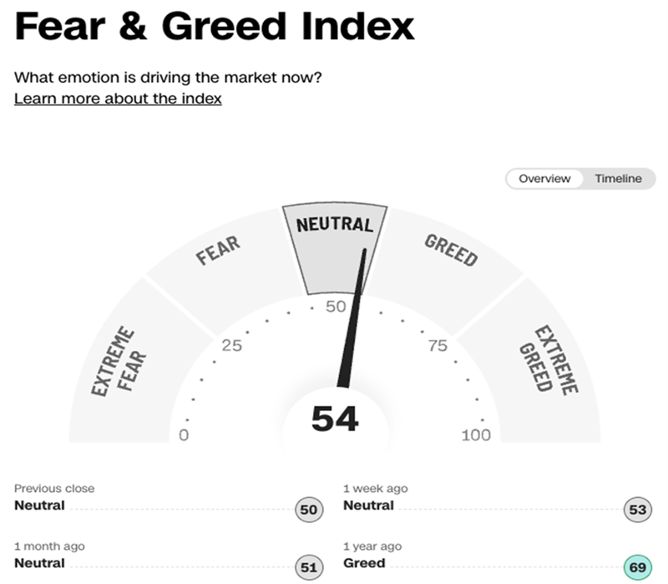This screenshot has height=584, width=668.
Task: Click the 75 mark on the gauge scale
Action: point(438,345)
